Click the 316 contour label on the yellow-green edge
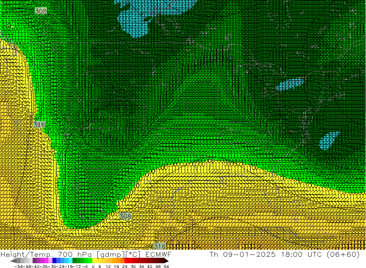 tap(39, 125)
